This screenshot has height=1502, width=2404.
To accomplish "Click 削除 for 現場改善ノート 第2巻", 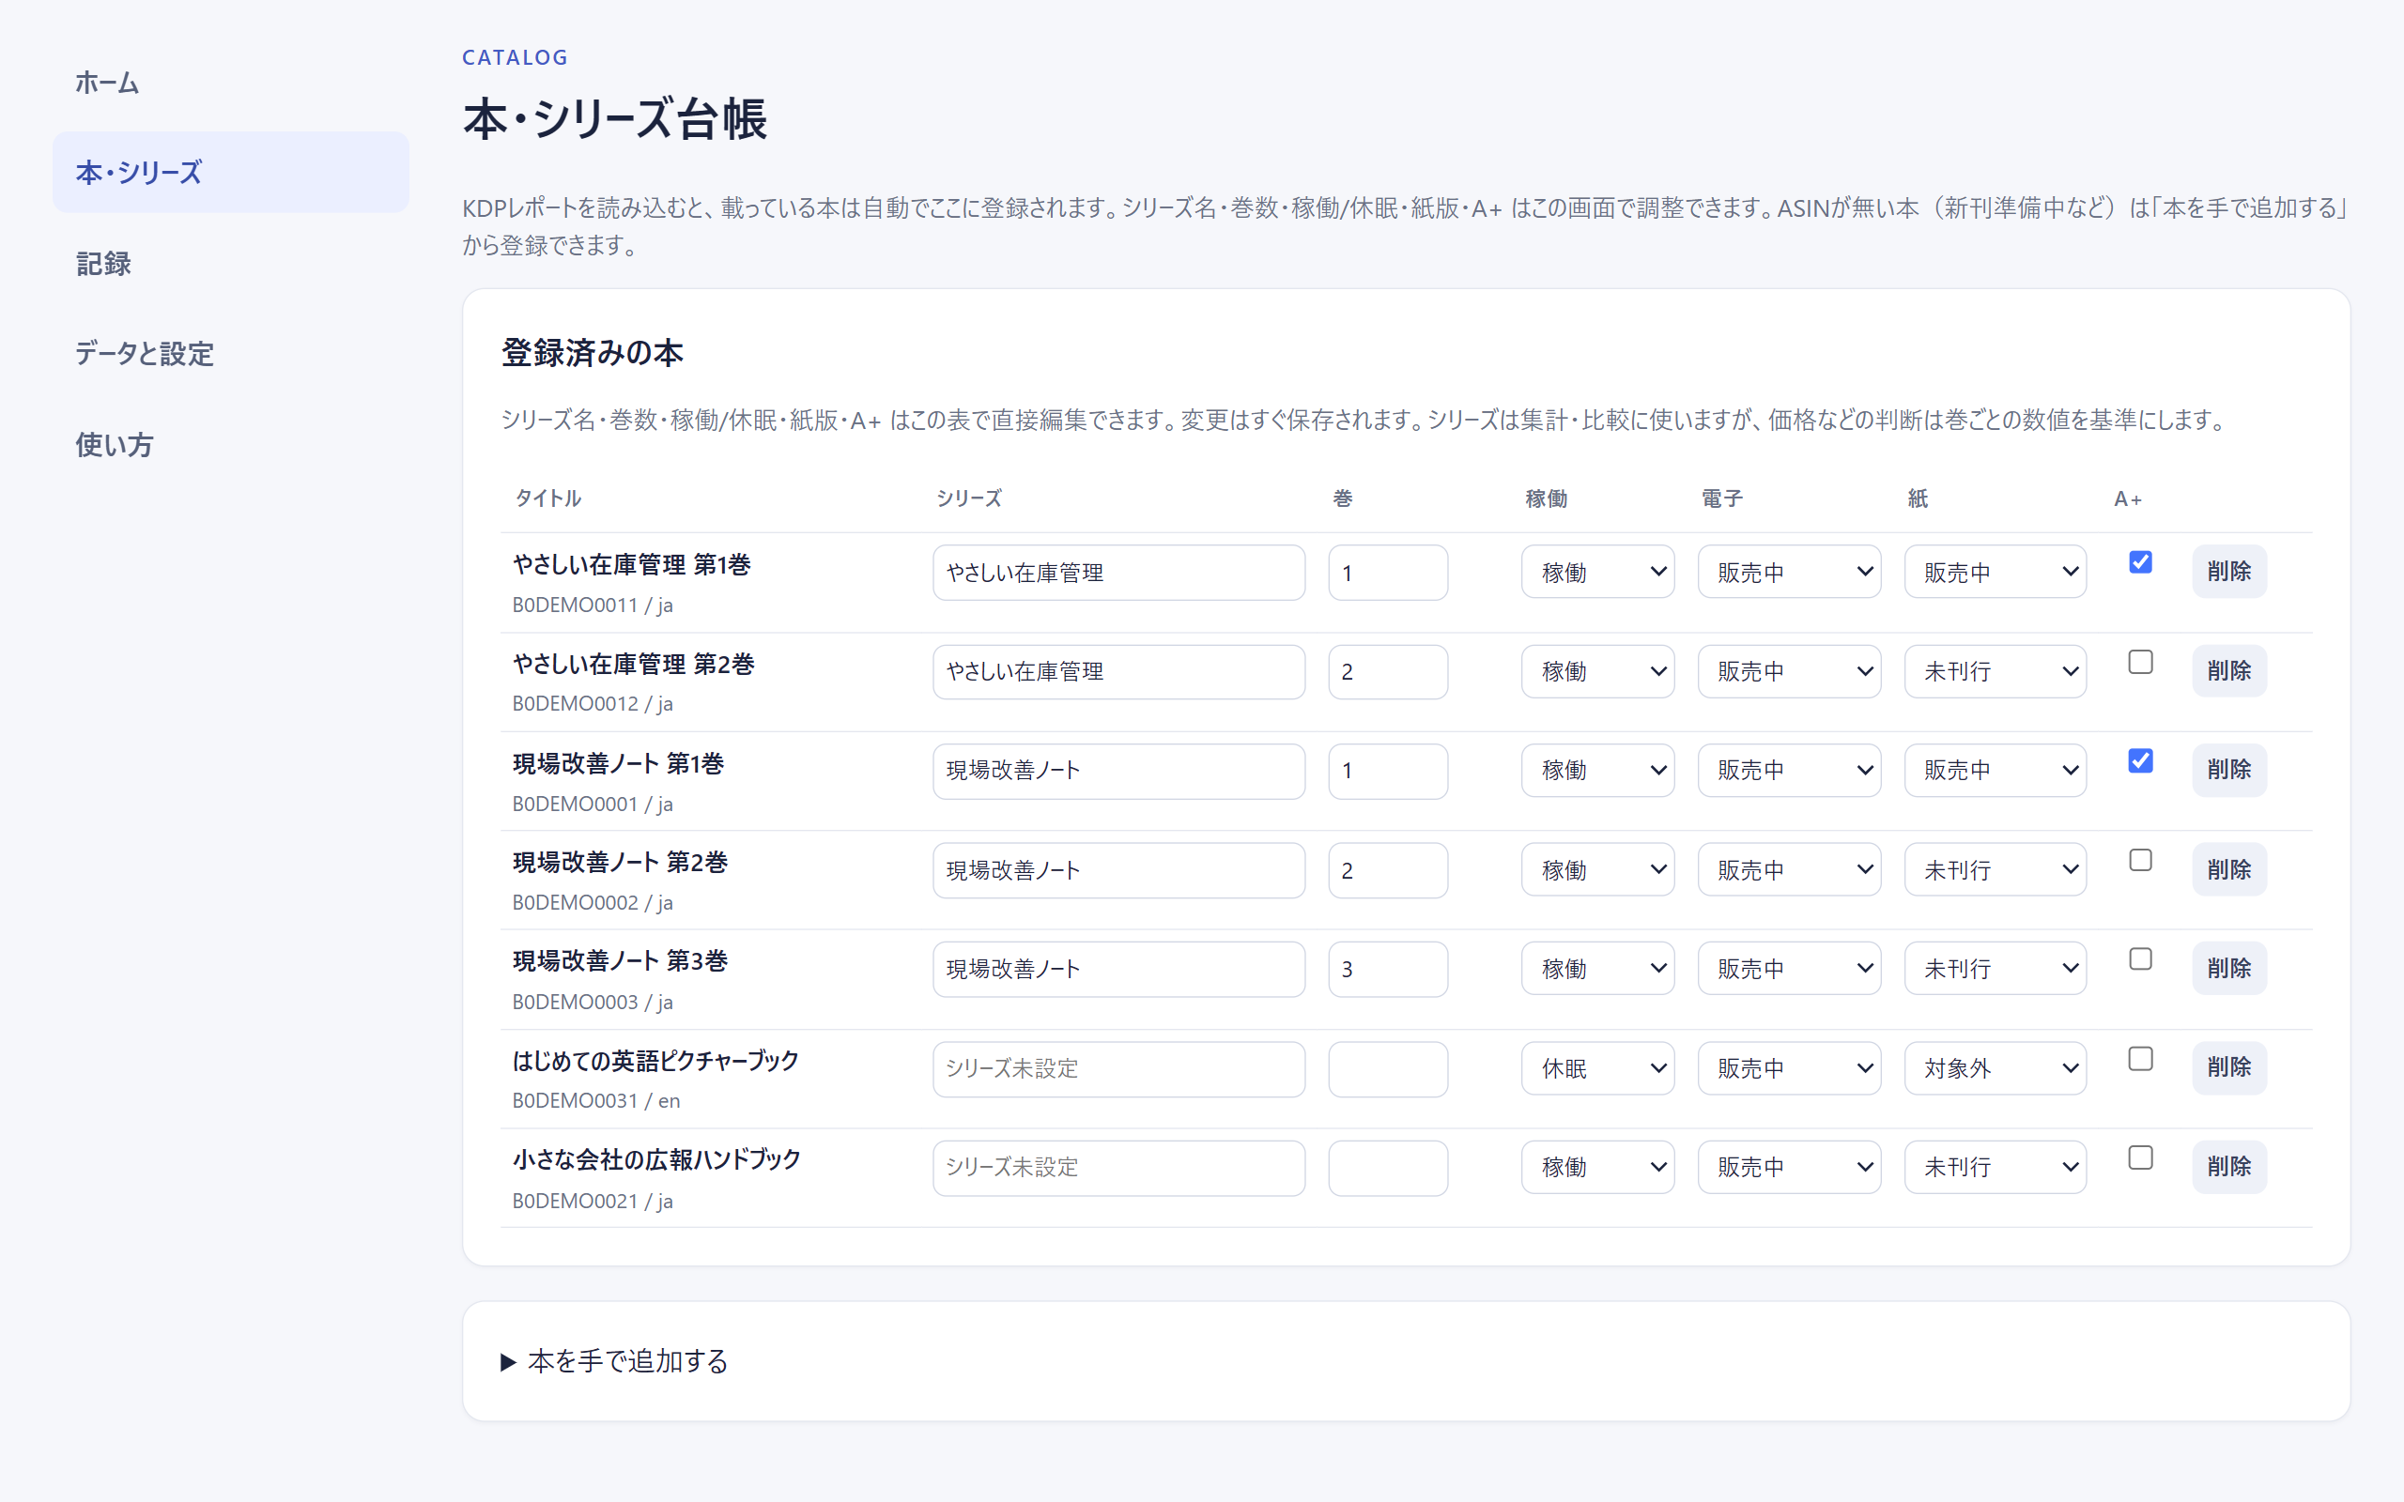I will pos(2229,869).
